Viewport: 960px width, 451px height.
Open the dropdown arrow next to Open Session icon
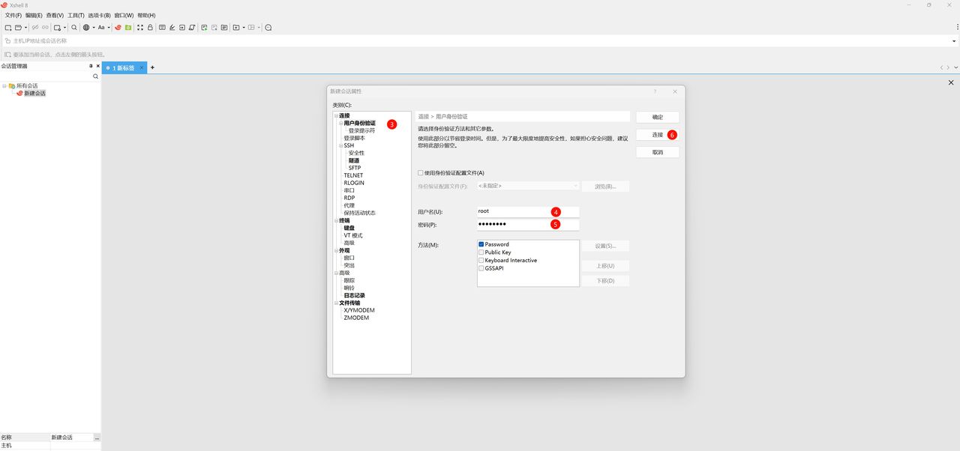point(26,28)
